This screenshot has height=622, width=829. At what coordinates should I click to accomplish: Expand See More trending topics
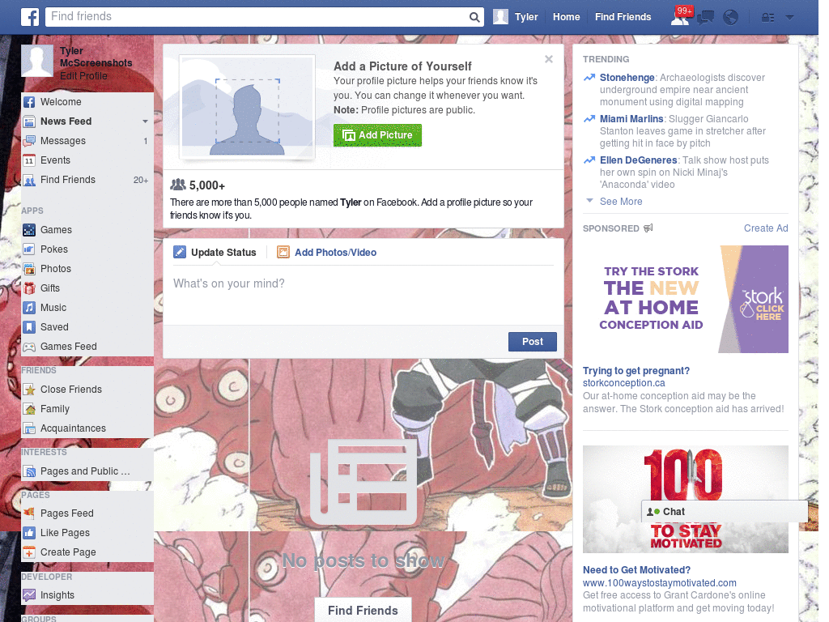(x=621, y=202)
